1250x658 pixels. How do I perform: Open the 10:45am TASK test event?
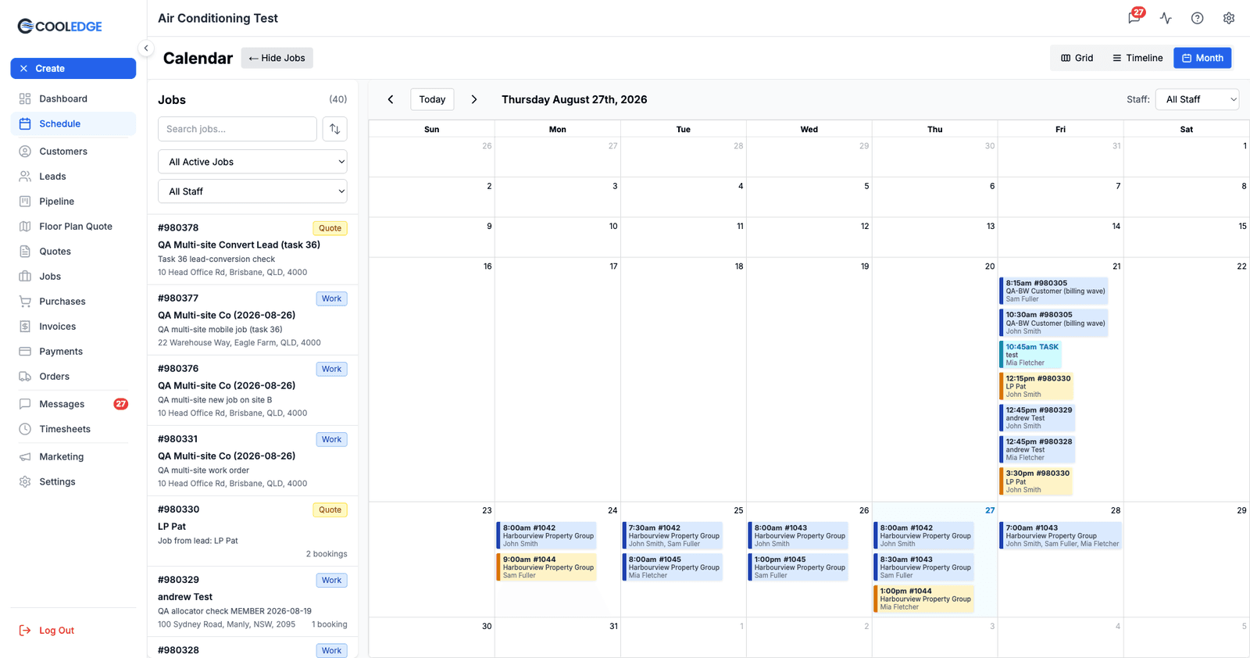tap(1030, 355)
